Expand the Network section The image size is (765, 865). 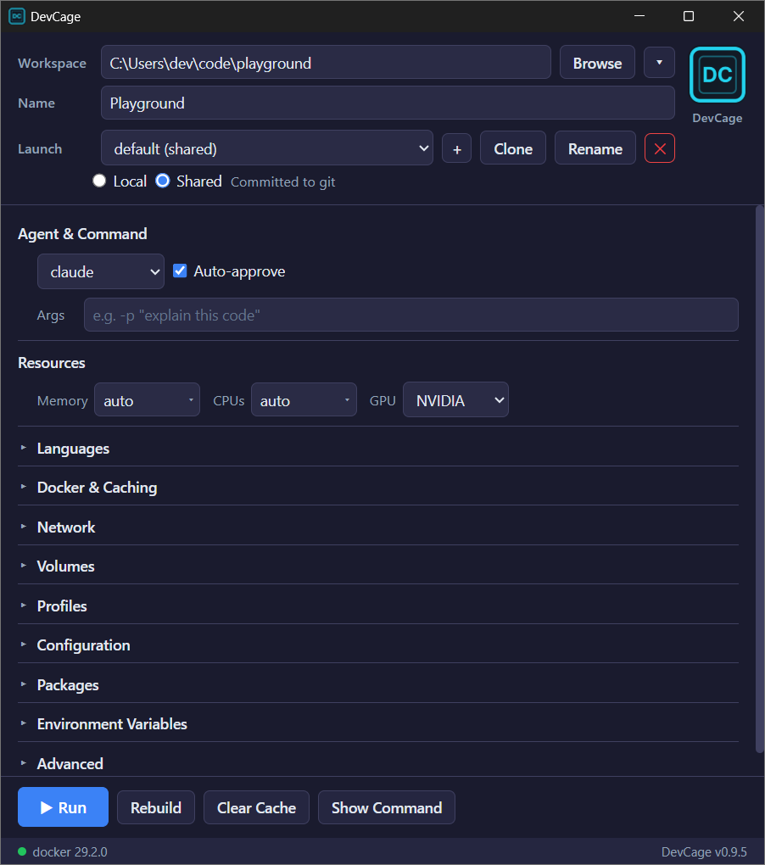coord(66,527)
